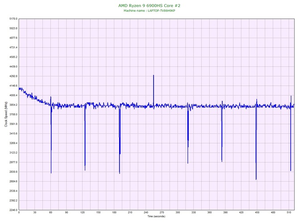Click the clock drop bottom near 60 seconds

[51, 173]
